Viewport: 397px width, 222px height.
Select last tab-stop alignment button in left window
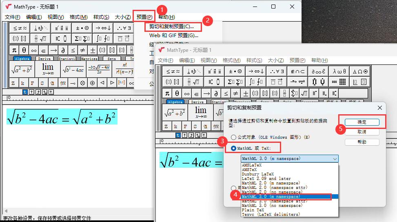click(51, 92)
